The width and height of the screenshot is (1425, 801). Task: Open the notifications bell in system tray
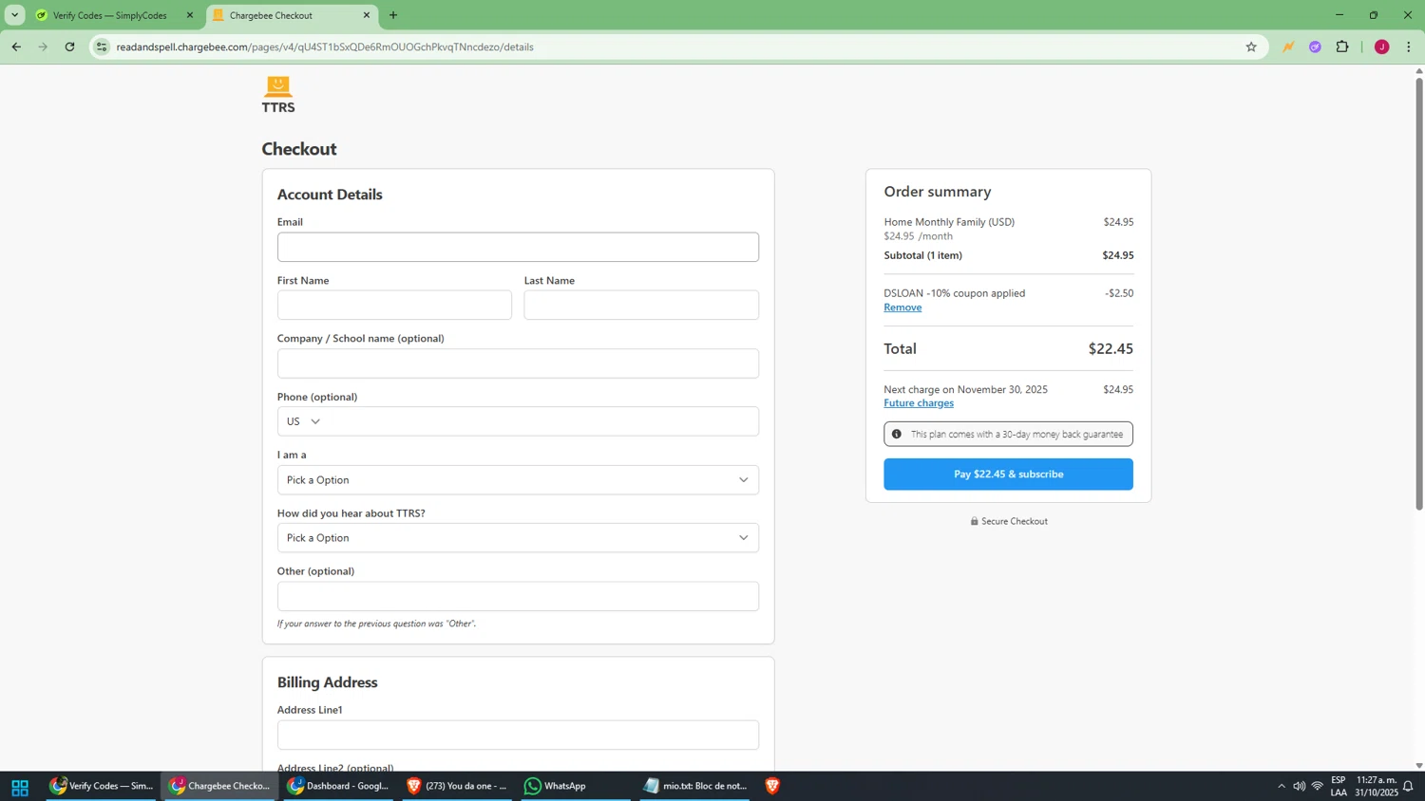pyautogui.click(x=1409, y=786)
